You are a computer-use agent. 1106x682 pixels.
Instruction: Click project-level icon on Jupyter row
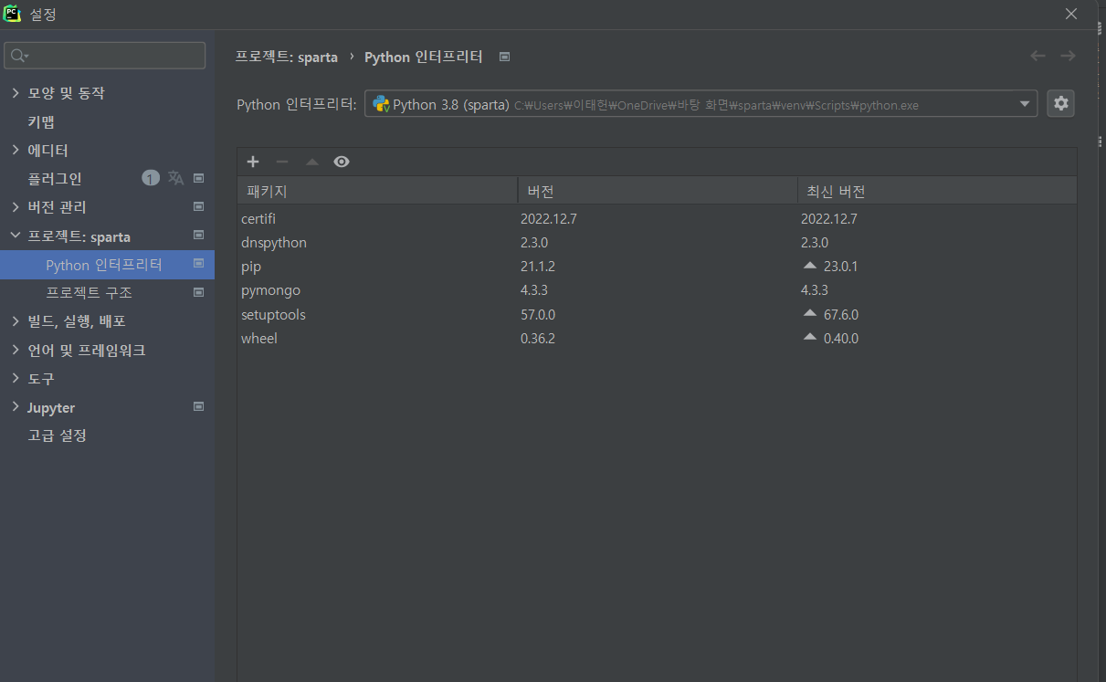(x=198, y=406)
